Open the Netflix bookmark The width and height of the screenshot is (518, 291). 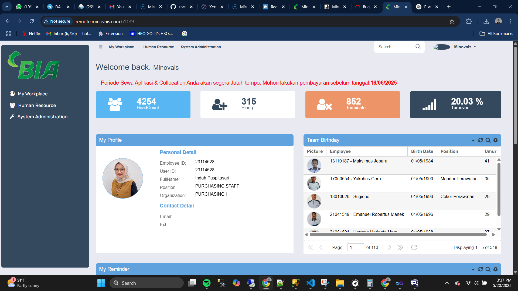[31, 34]
